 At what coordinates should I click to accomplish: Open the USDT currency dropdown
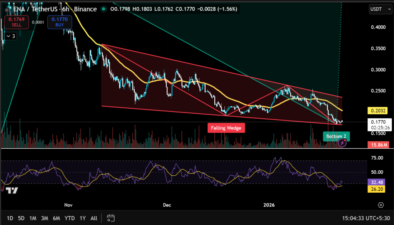point(379,9)
